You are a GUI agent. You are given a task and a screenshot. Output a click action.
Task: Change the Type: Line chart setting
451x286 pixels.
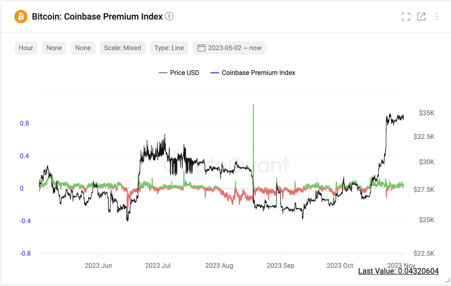169,48
